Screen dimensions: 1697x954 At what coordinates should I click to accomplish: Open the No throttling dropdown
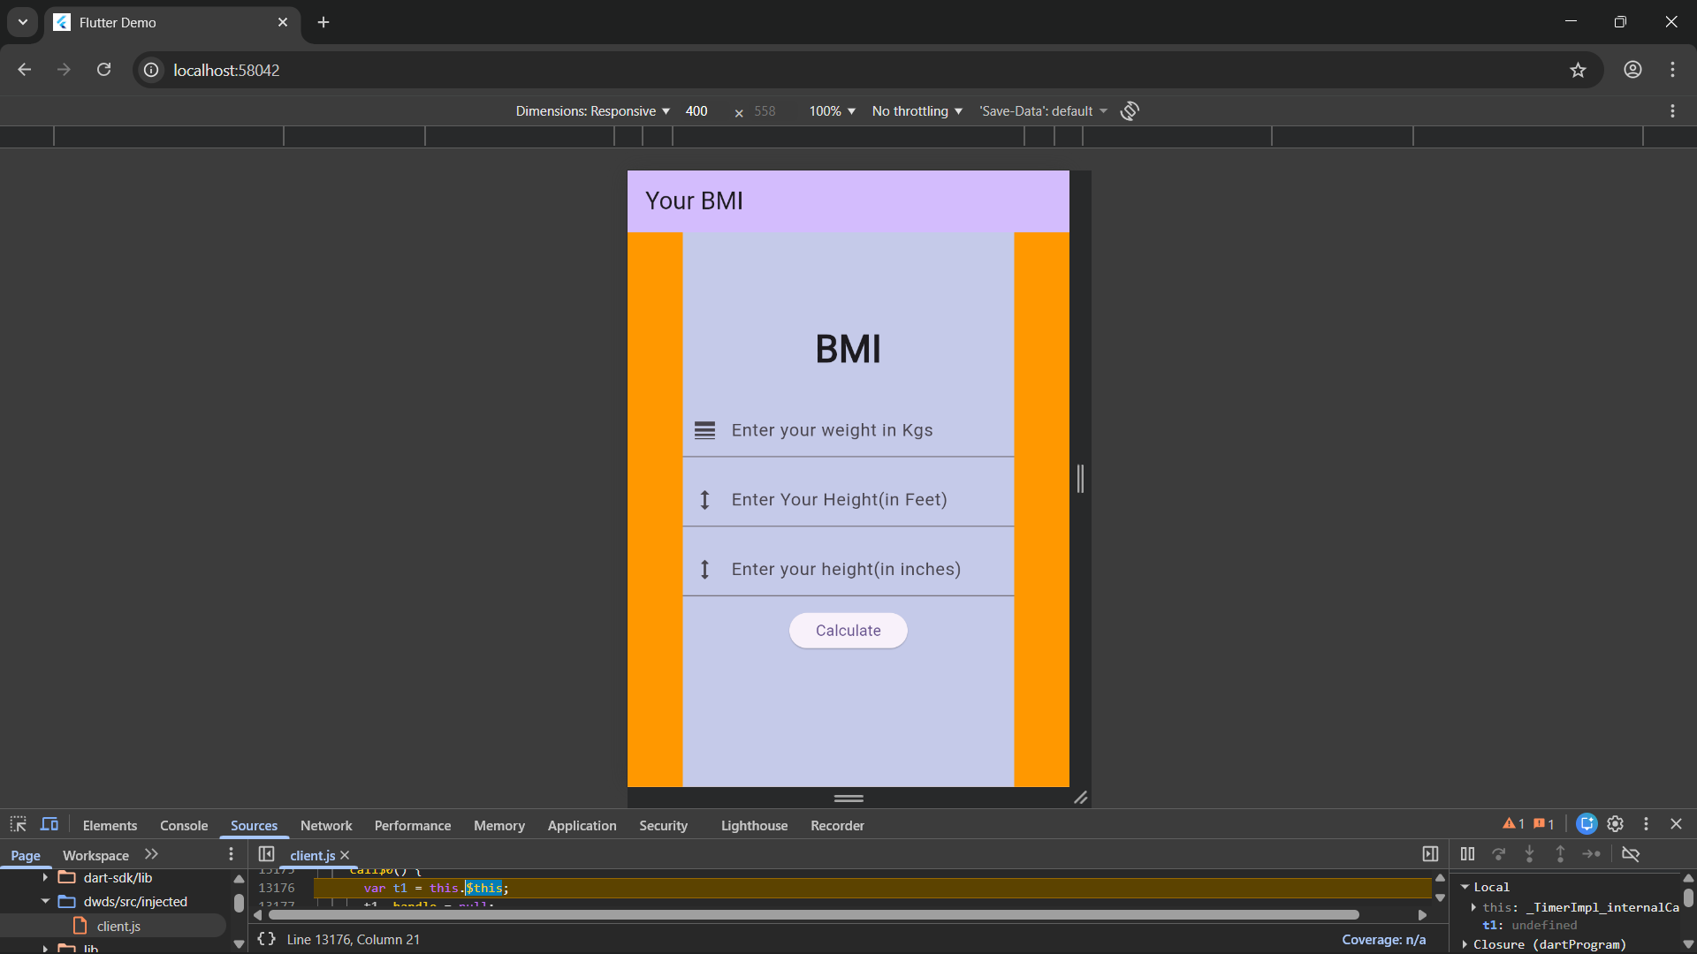(917, 111)
